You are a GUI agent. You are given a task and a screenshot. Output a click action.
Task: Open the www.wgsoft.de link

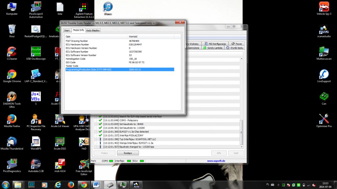tap(216, 161)
